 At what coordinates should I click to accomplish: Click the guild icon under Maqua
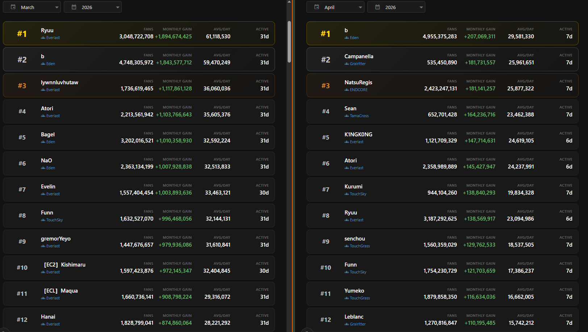click(43, 298)
